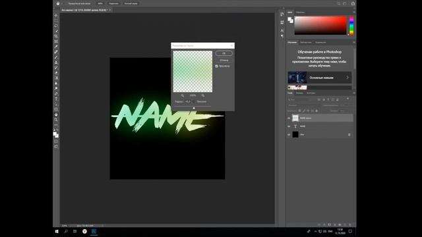Click the radius slider handle
The height and width of the screenshot is (237, 422).
pyautogui.click(x=194, y=108)
